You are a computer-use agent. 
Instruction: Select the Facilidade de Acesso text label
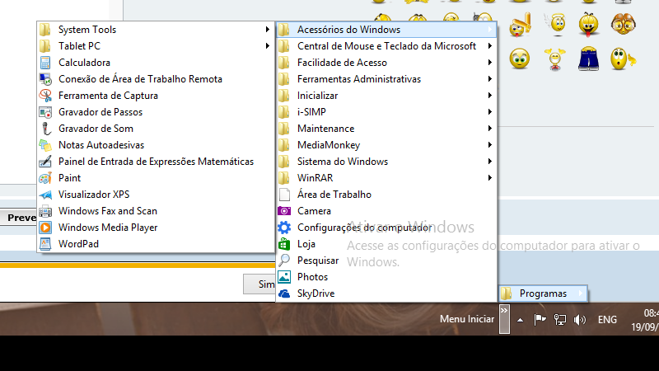click(342, 63)
